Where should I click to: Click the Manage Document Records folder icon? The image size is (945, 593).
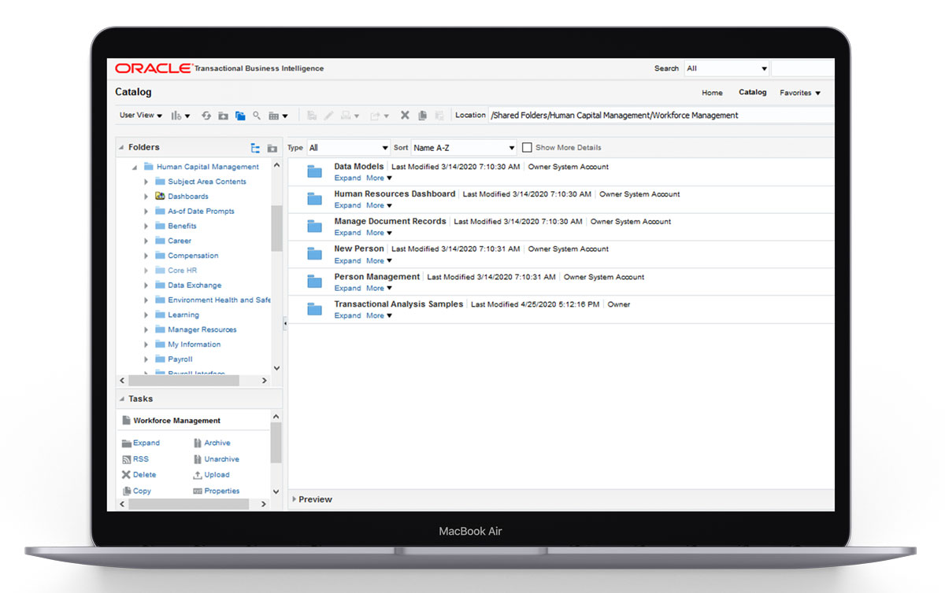point(315,227)
